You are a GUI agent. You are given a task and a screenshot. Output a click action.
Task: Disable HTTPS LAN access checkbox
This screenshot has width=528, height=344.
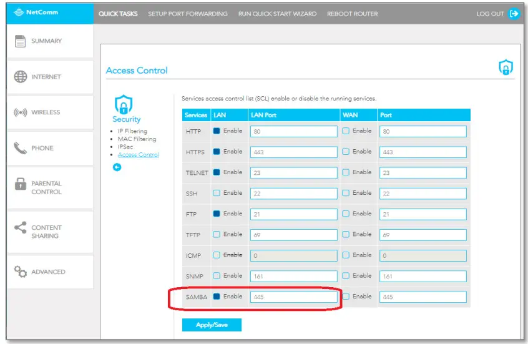(x=217, y=152)
